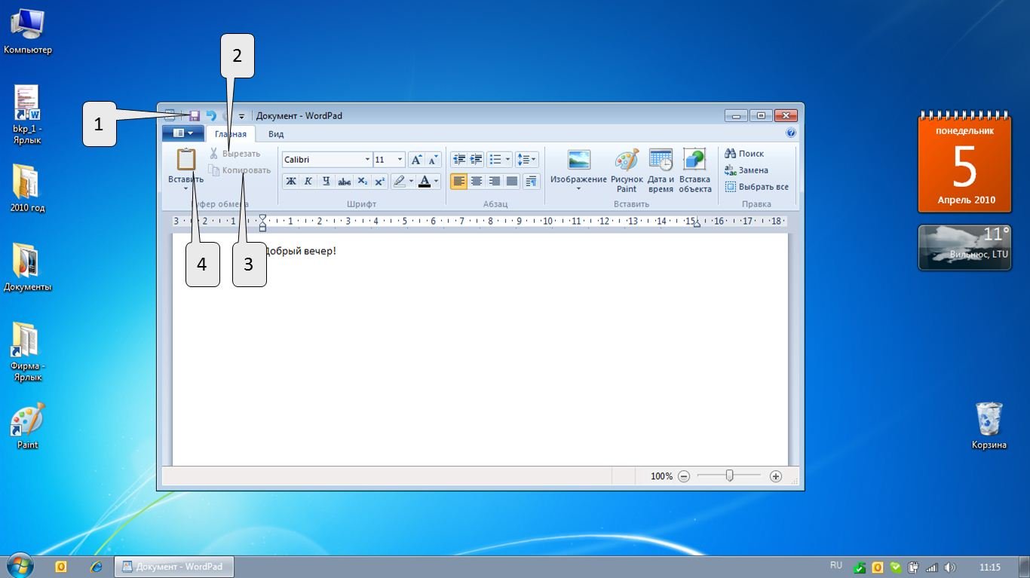1030x578 pixels.
Task: Click the Save icon in quick access toolbar
Action: coord(194,116)
